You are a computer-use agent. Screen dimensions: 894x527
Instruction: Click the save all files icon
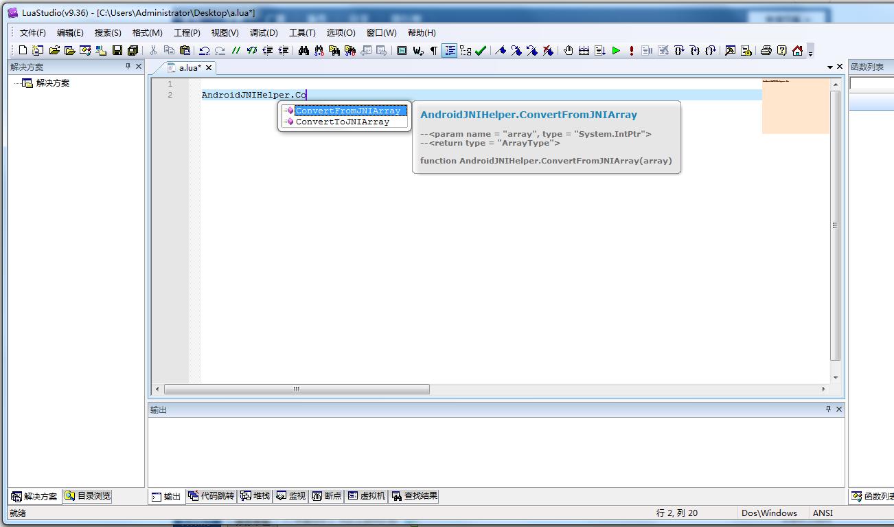pyautogui.click(x=133, y=50)
